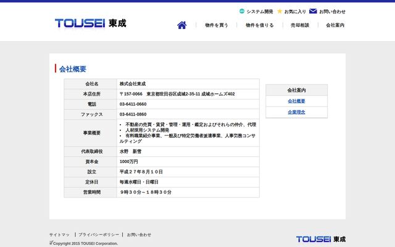Screen dimensions: 395x247
Task: Click Copyright 2015 TOUSEI Corporation text
Action: click(85, 243)
